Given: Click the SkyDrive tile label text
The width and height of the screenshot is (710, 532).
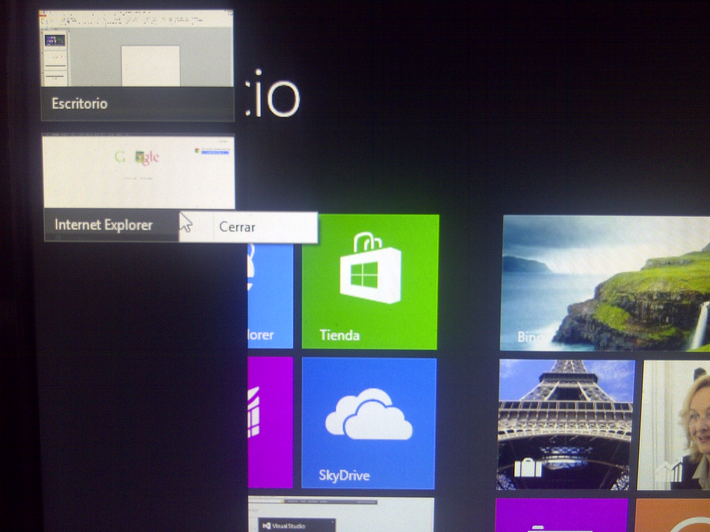Looking at the screenshot, I should (x=344, y=475).
